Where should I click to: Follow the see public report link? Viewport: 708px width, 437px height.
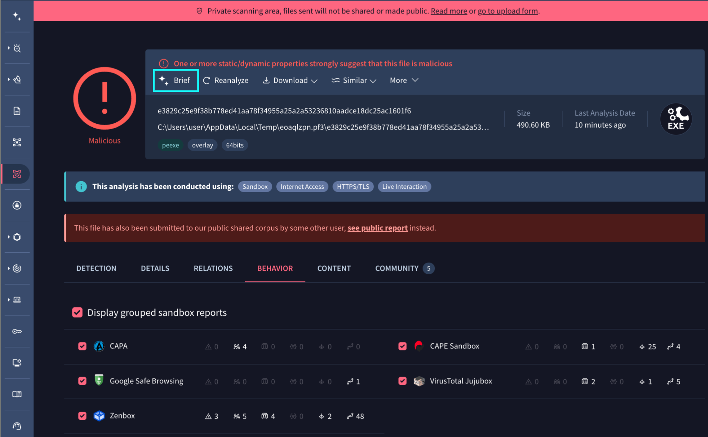(377, 228)
